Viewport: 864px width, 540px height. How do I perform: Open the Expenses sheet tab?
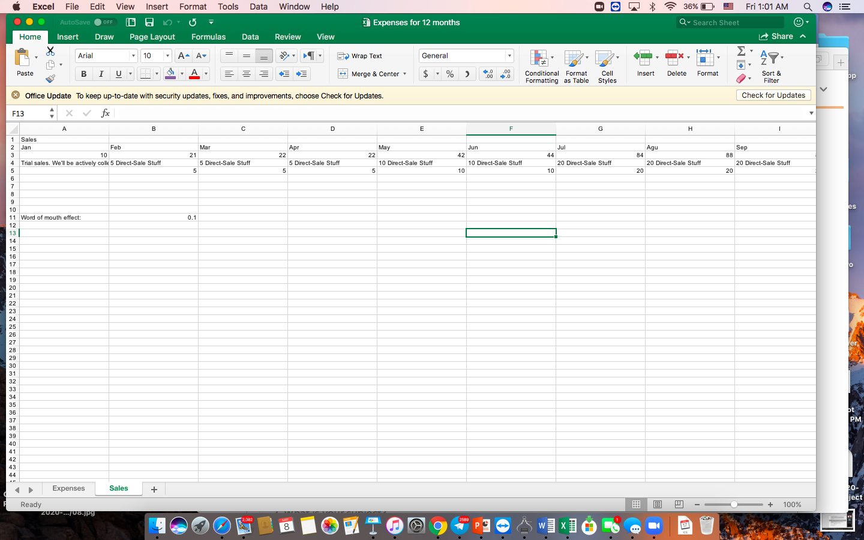(68, 488)
